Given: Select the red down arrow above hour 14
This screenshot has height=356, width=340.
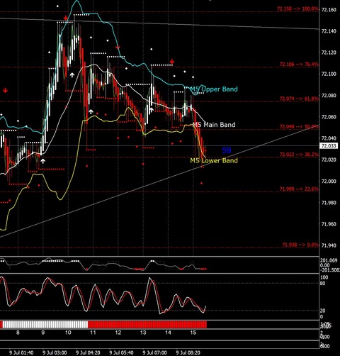Looking at the screenshot, I should click(172, 62).
